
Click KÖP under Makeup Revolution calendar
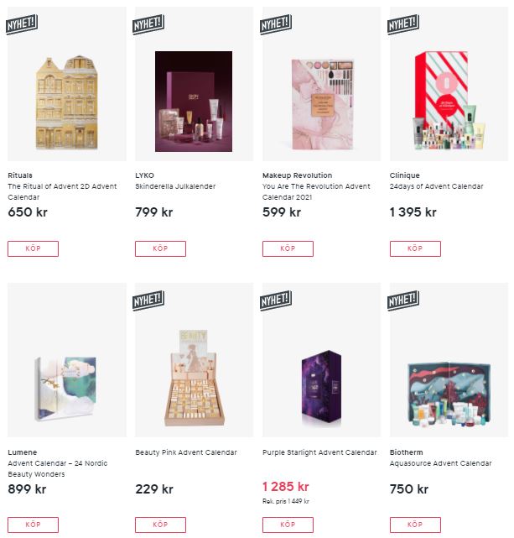point(288,248)
